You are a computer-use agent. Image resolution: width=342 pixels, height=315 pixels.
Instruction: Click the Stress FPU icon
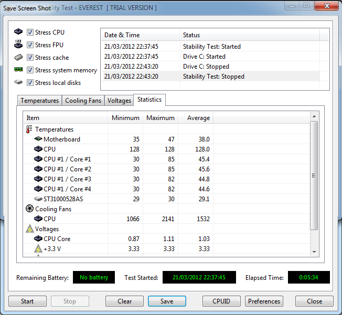pos(18,44)
